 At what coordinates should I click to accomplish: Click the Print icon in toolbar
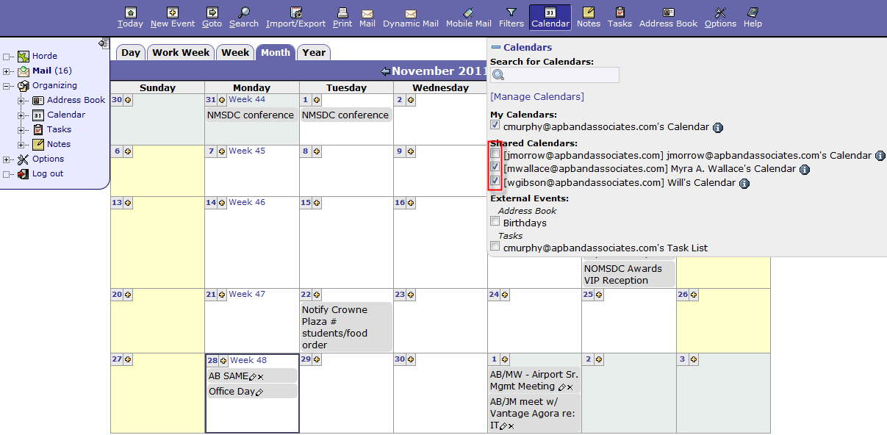342,12
